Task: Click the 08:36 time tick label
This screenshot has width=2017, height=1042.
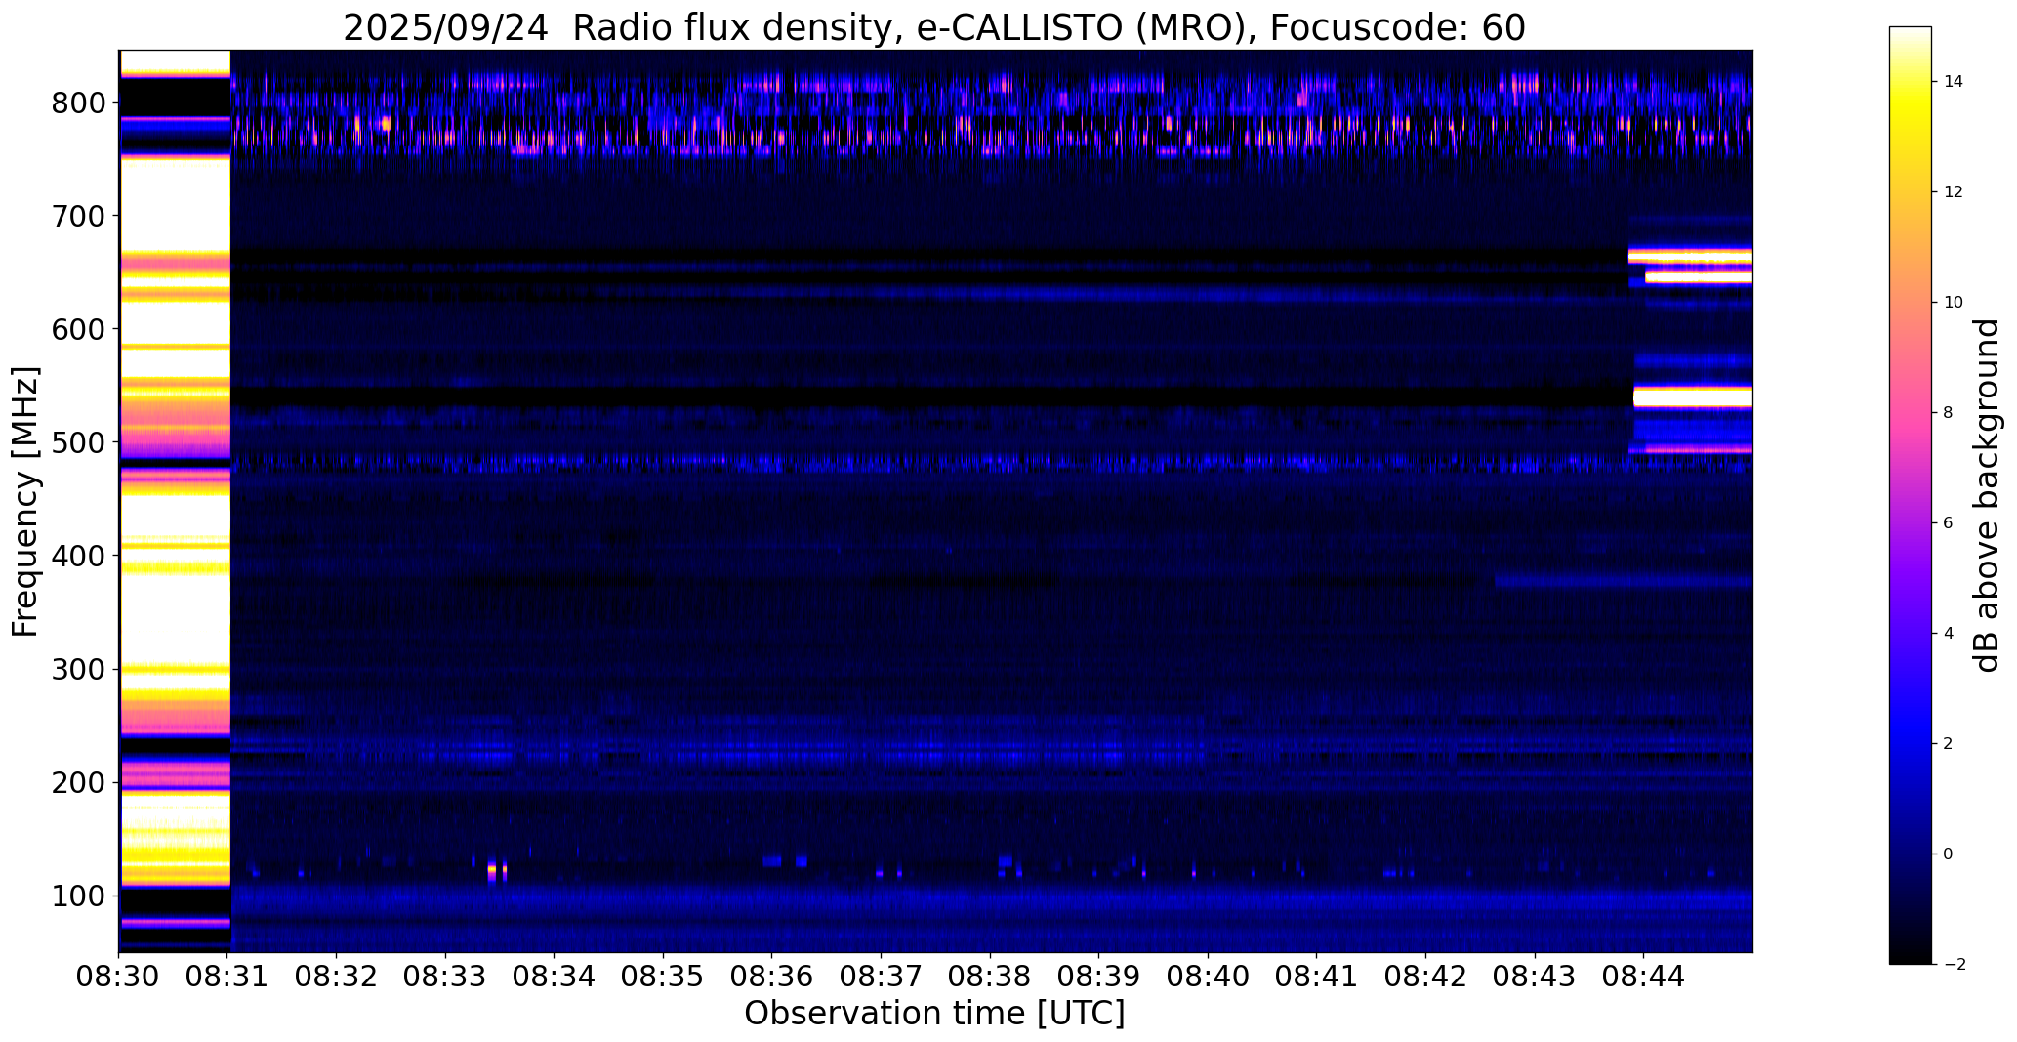Action: pos(772,977)
